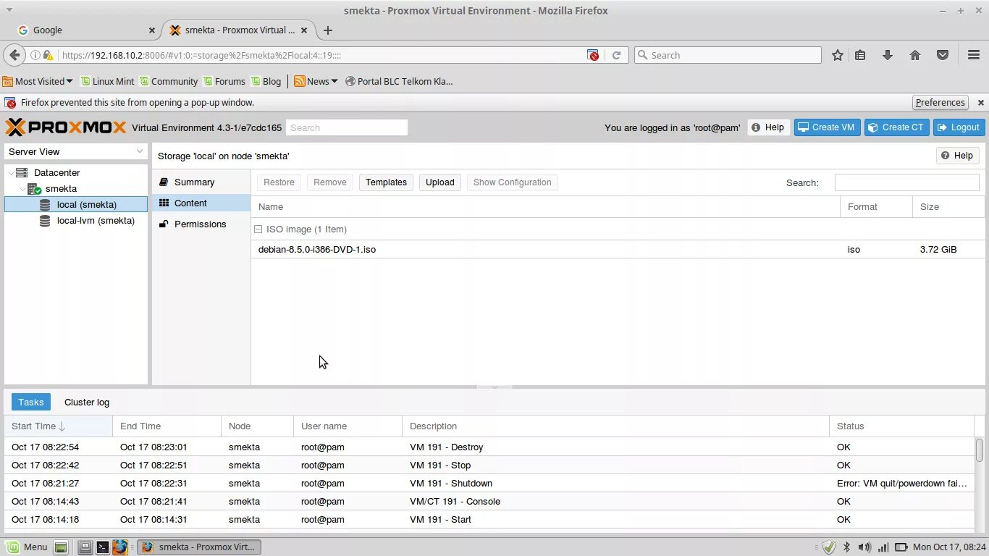This screenshot has width=989, height=556.
Task: Open the Linux Mint bookmark link
Action: coord(108,81)
